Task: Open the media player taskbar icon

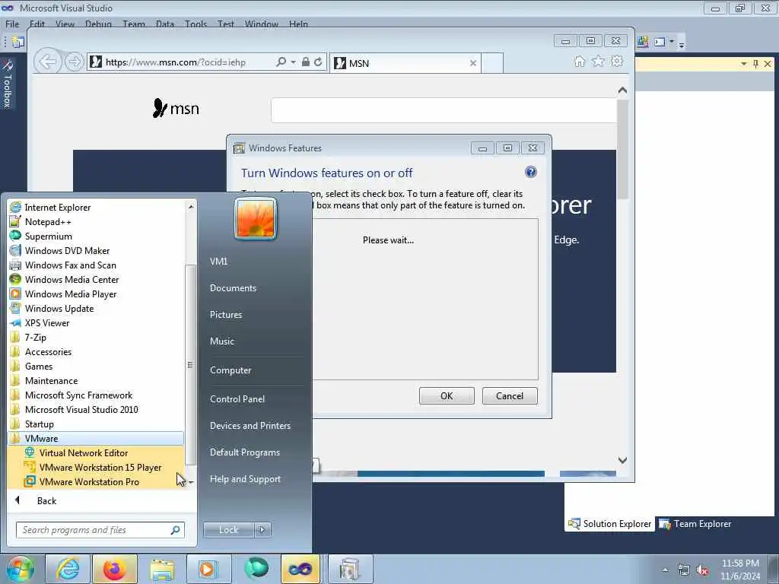Action: (208, 569)
